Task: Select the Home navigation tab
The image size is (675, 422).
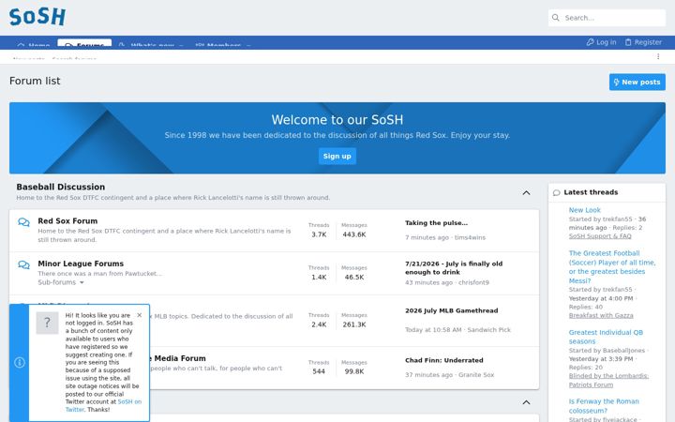Action: coord(34,44)
